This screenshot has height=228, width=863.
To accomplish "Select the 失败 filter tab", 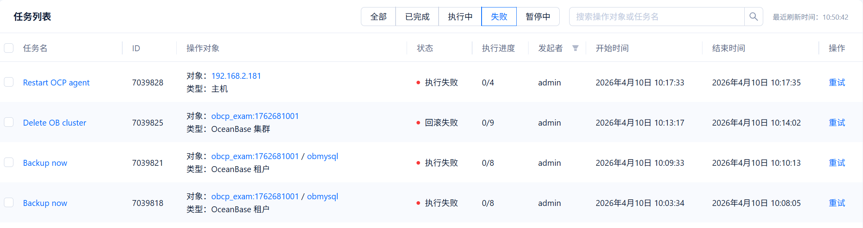I will coord(499,17).
